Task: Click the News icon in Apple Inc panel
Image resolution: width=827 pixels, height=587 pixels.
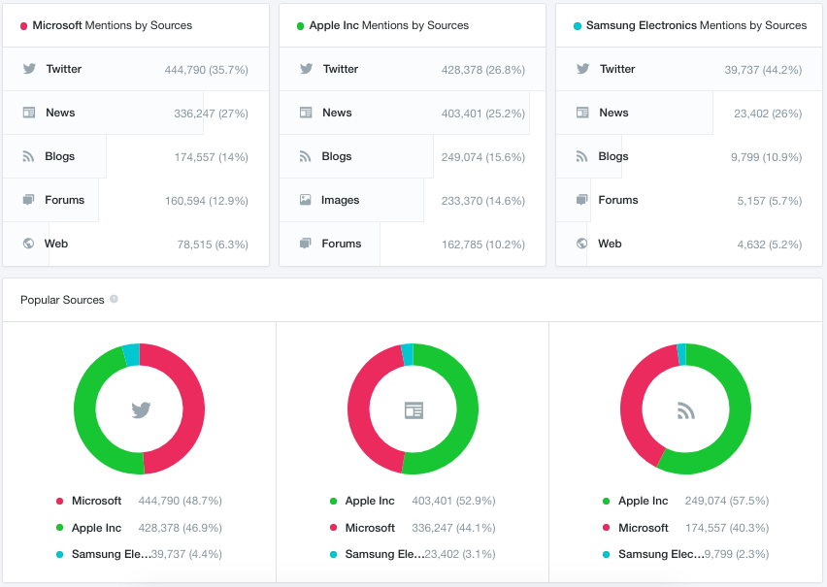Action: coord(306,113)
